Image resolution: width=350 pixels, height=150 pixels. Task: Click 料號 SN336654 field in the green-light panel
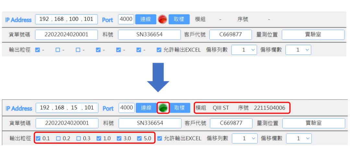150,123
